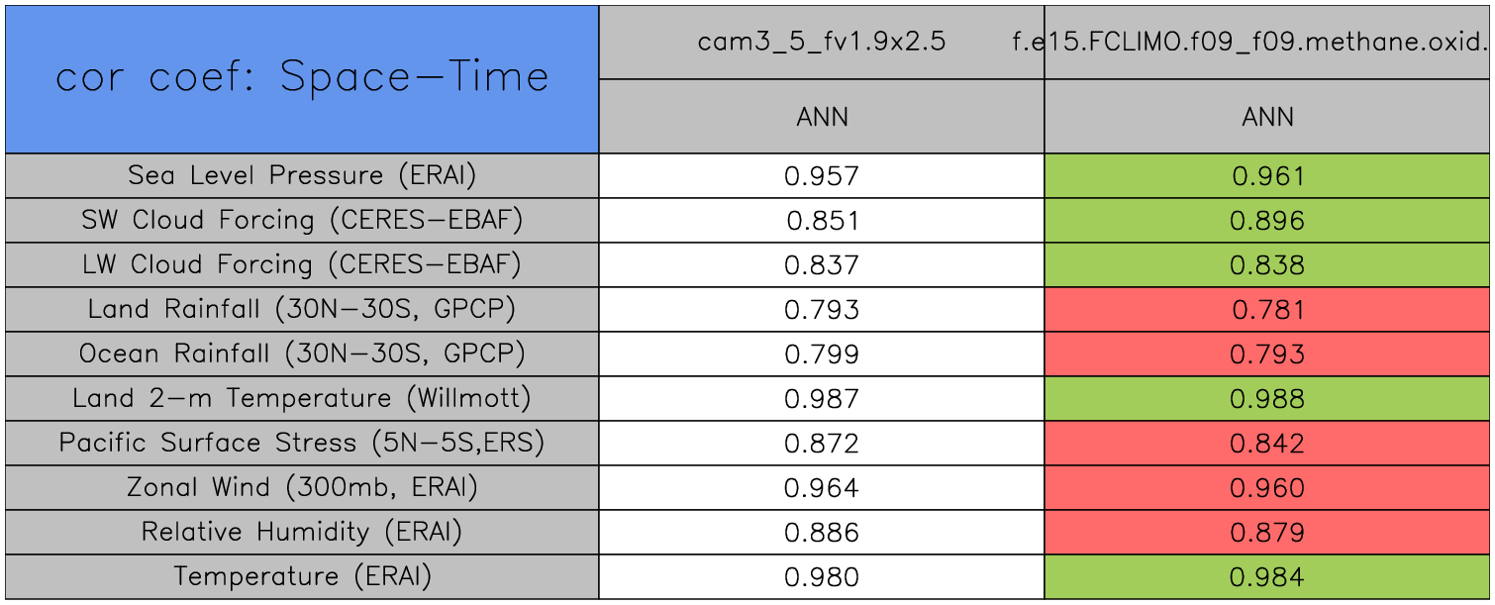Select the white cell with value 0.872
1495x605 pixels.
[822, 444]
